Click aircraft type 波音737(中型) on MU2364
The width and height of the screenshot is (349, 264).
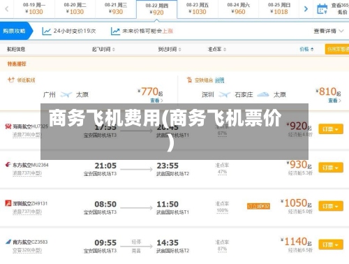click(x=27, y=173)
